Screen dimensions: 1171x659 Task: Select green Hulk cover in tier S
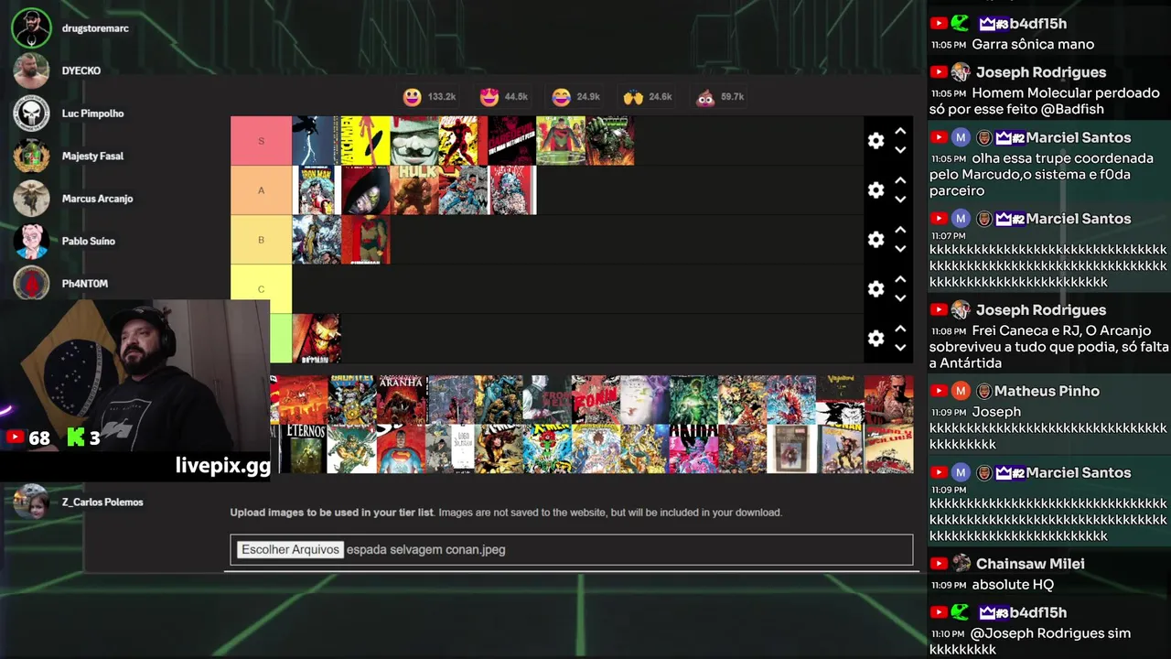click(x=610, y=141)
